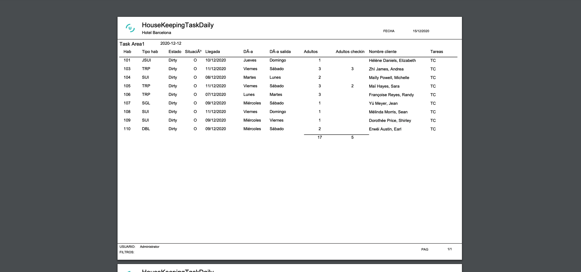This screenshot has height=272, width=581.
Task: Select the Hotel Barcelona subtitle text
Action: coord(156,33)
